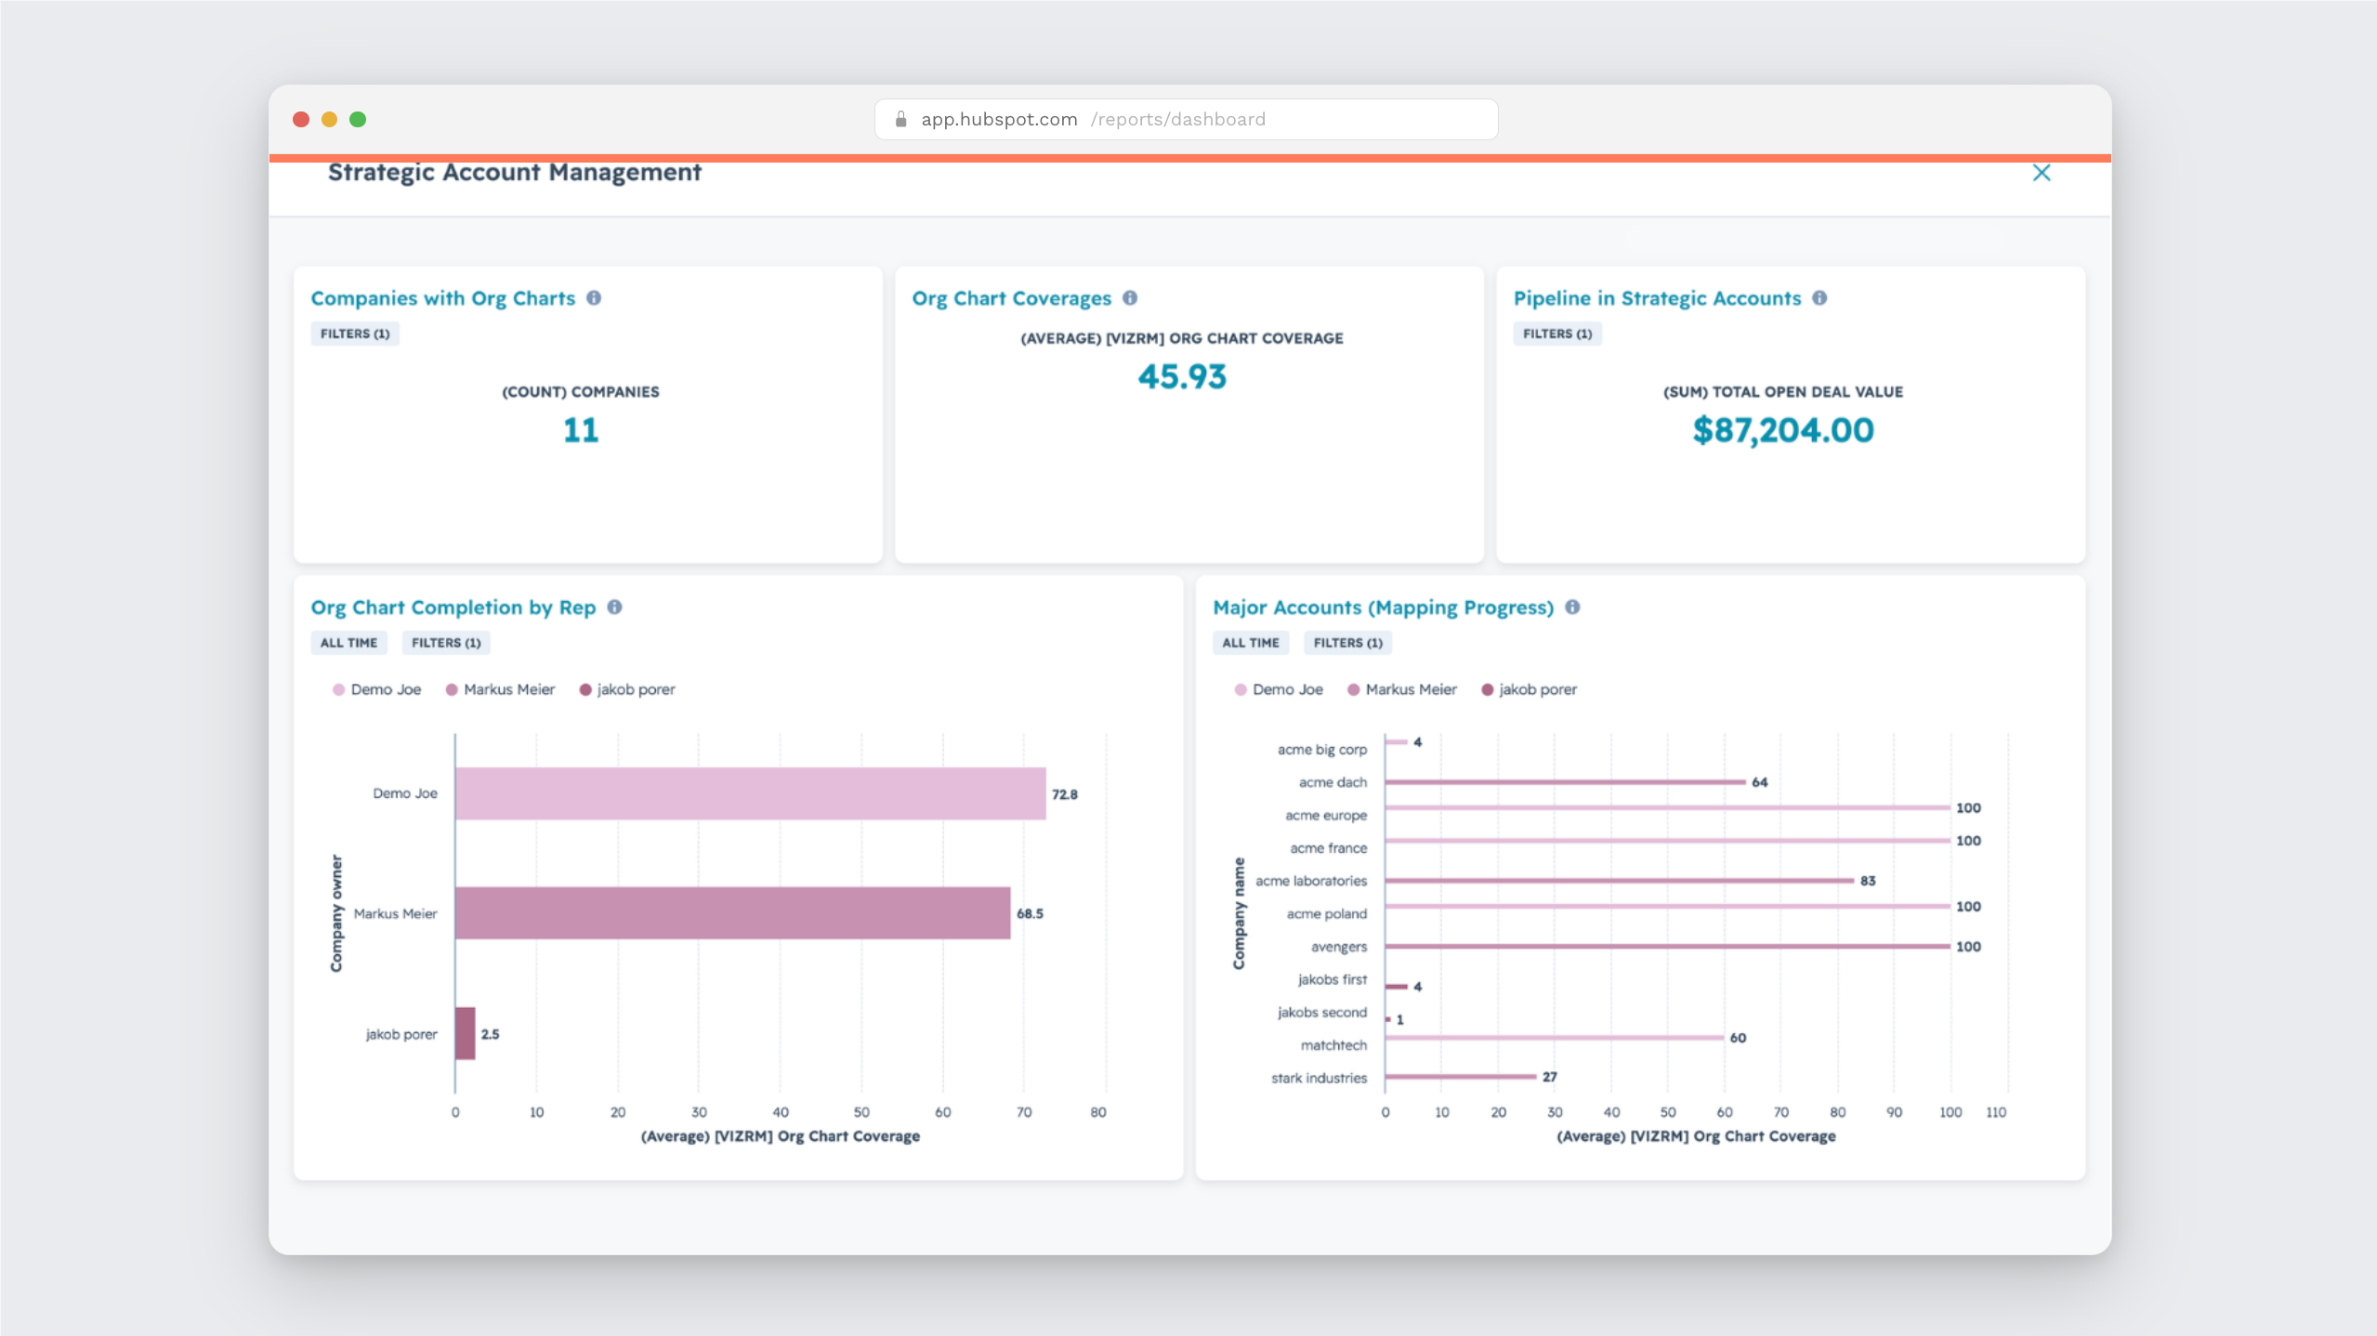Open the Org Chart Coverages report title
The width and height of the screenshot is (2377, 1336).
pos(1011,298)
